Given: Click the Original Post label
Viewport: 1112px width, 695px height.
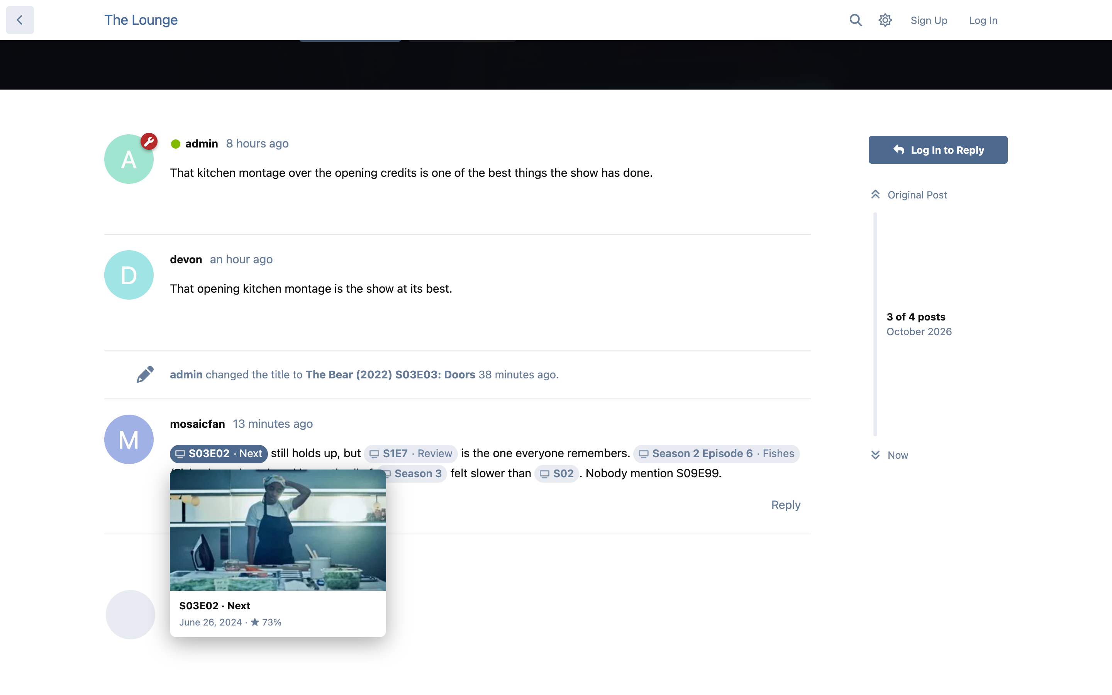Looking at the screenshot, I should coord(917,195).
